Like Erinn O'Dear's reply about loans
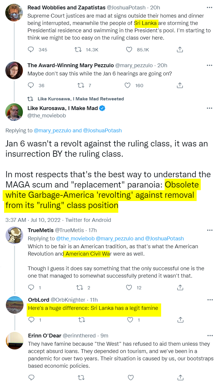 tap(131, 377)
